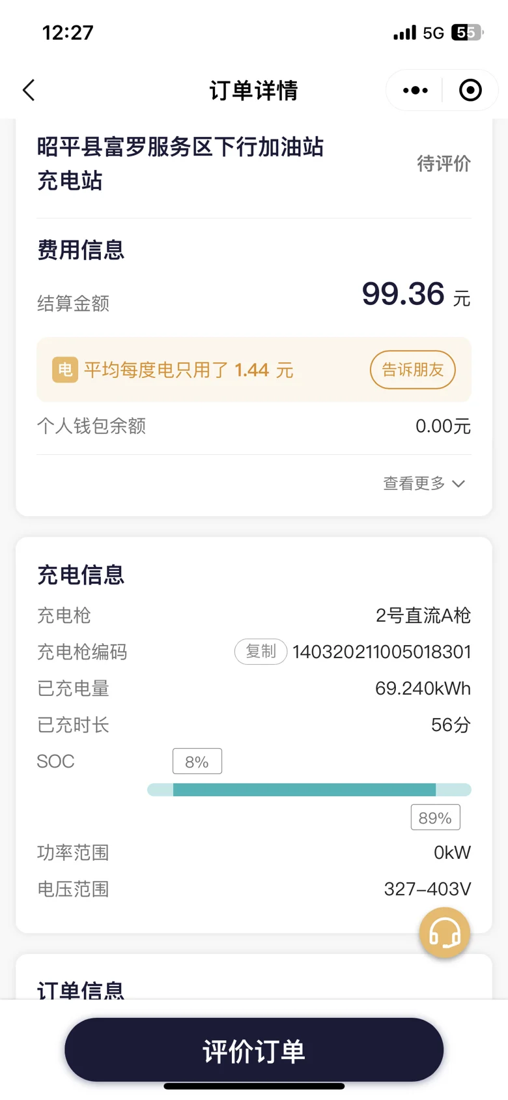Click the SOC charge progress bar
Viewport: 508px width, 1100px height.
309,790
